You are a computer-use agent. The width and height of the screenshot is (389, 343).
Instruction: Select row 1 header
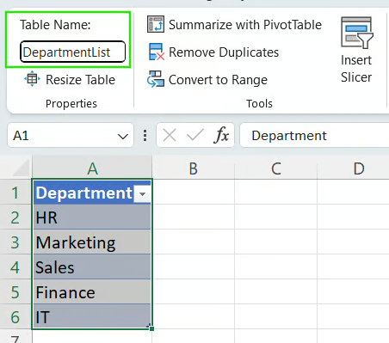15,193
